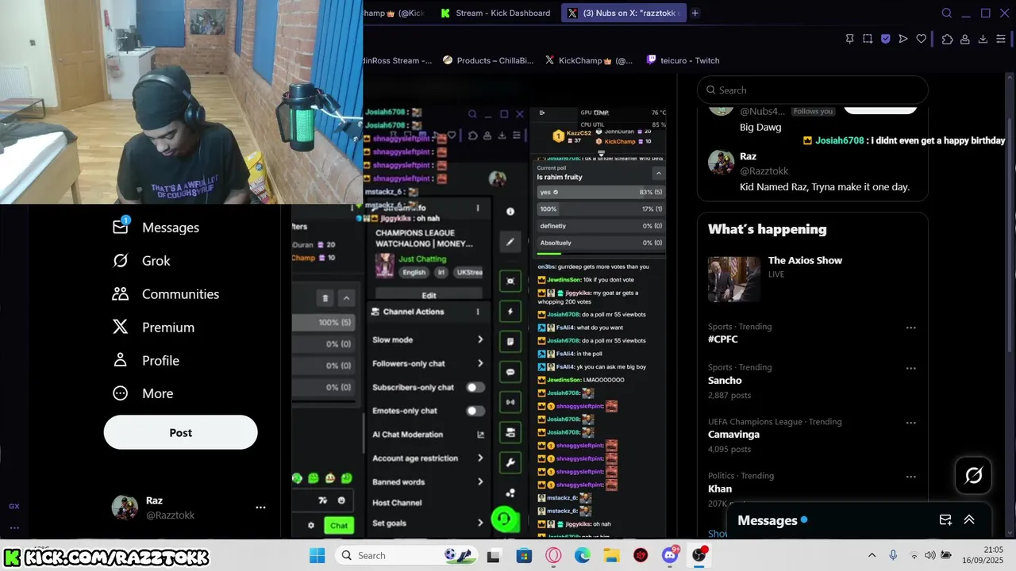Click the green Chat button
This screenshot has height=571, width=1016.
coord(339,525)
